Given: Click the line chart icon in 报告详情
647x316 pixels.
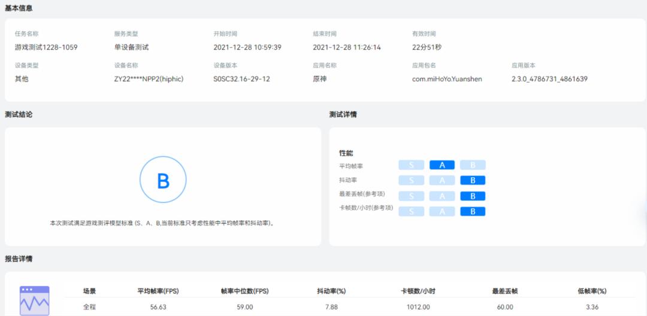Looking at the screenshot, I should coord(35,300).
